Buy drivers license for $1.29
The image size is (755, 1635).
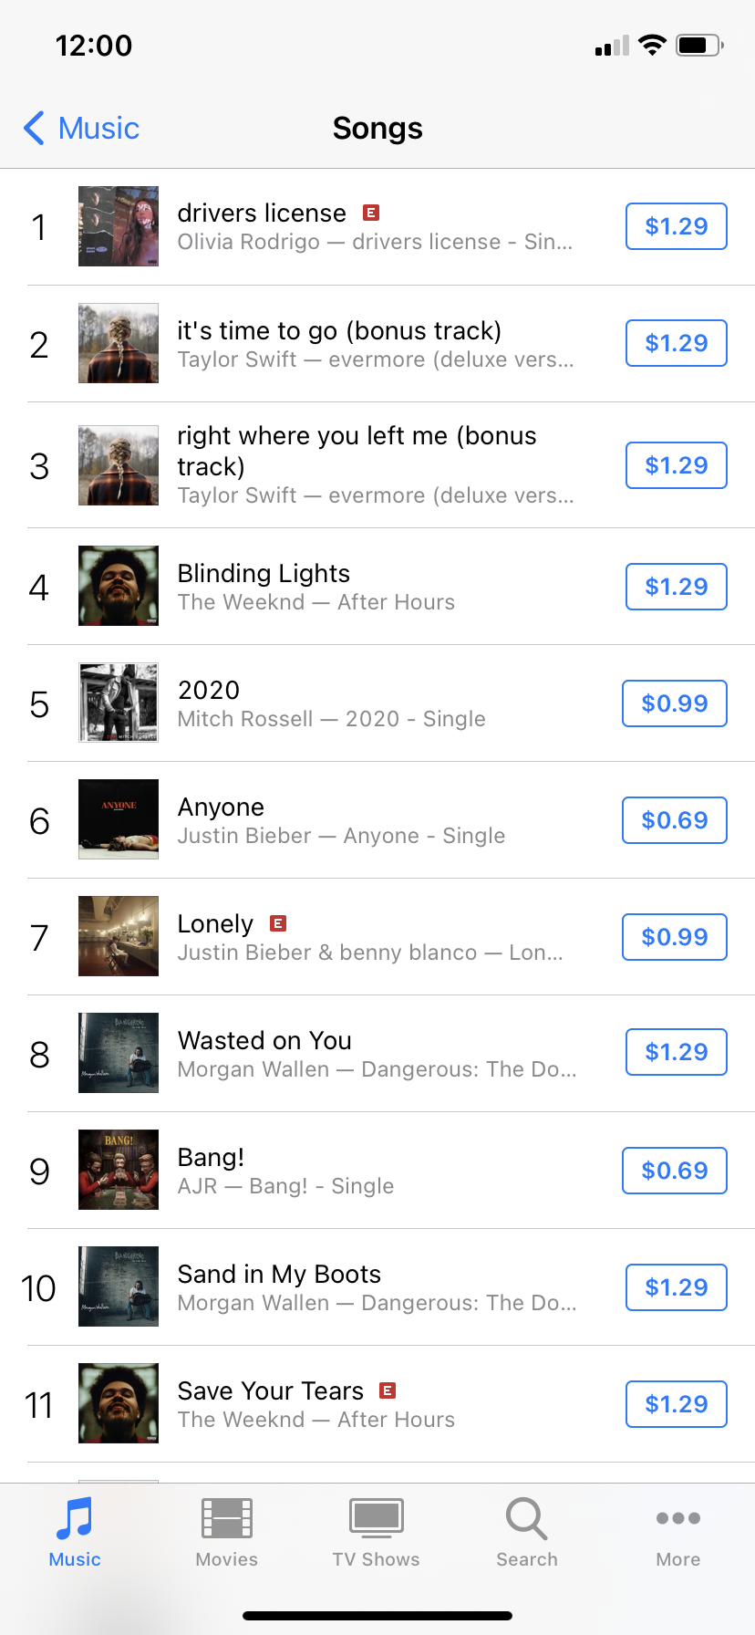[x=676, y=226]
